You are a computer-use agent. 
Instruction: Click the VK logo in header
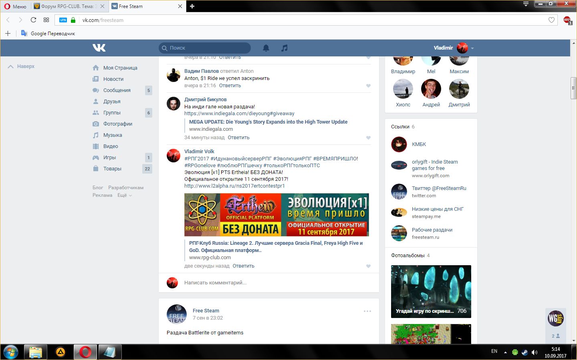pos(99,48)
